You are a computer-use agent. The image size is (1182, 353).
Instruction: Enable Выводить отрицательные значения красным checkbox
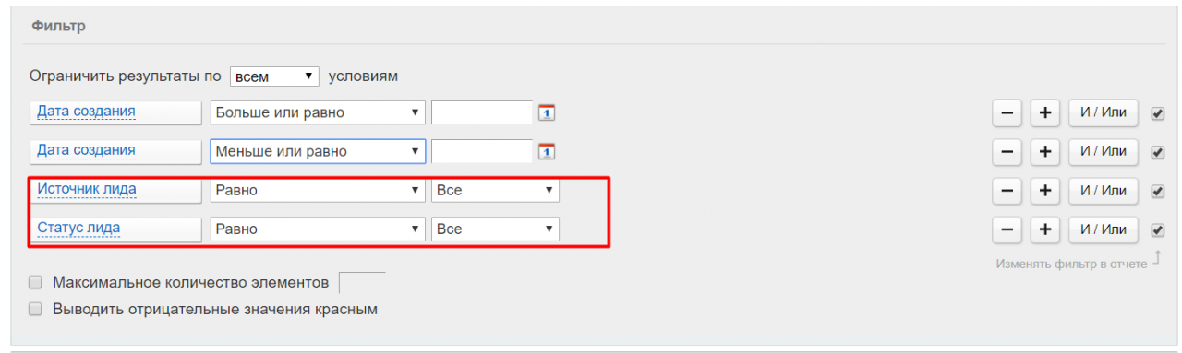[35, 310]
